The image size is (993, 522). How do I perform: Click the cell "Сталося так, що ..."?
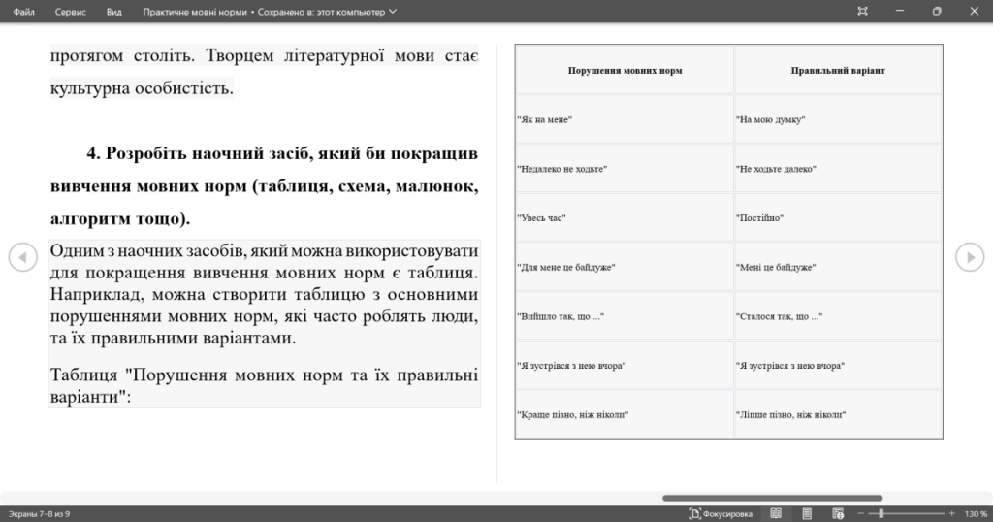click(838, 316)
